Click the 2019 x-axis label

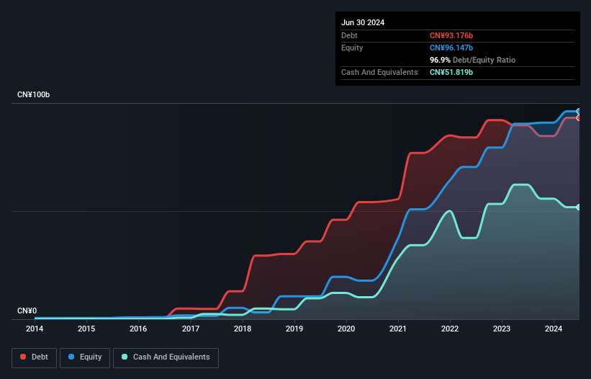[x=294, y=329]
